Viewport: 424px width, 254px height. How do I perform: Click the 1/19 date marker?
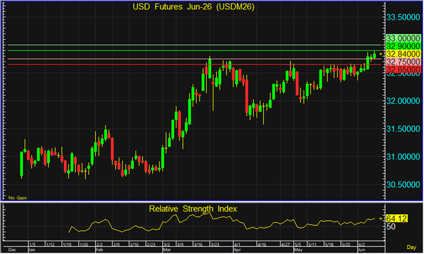(x=67, y=245)
